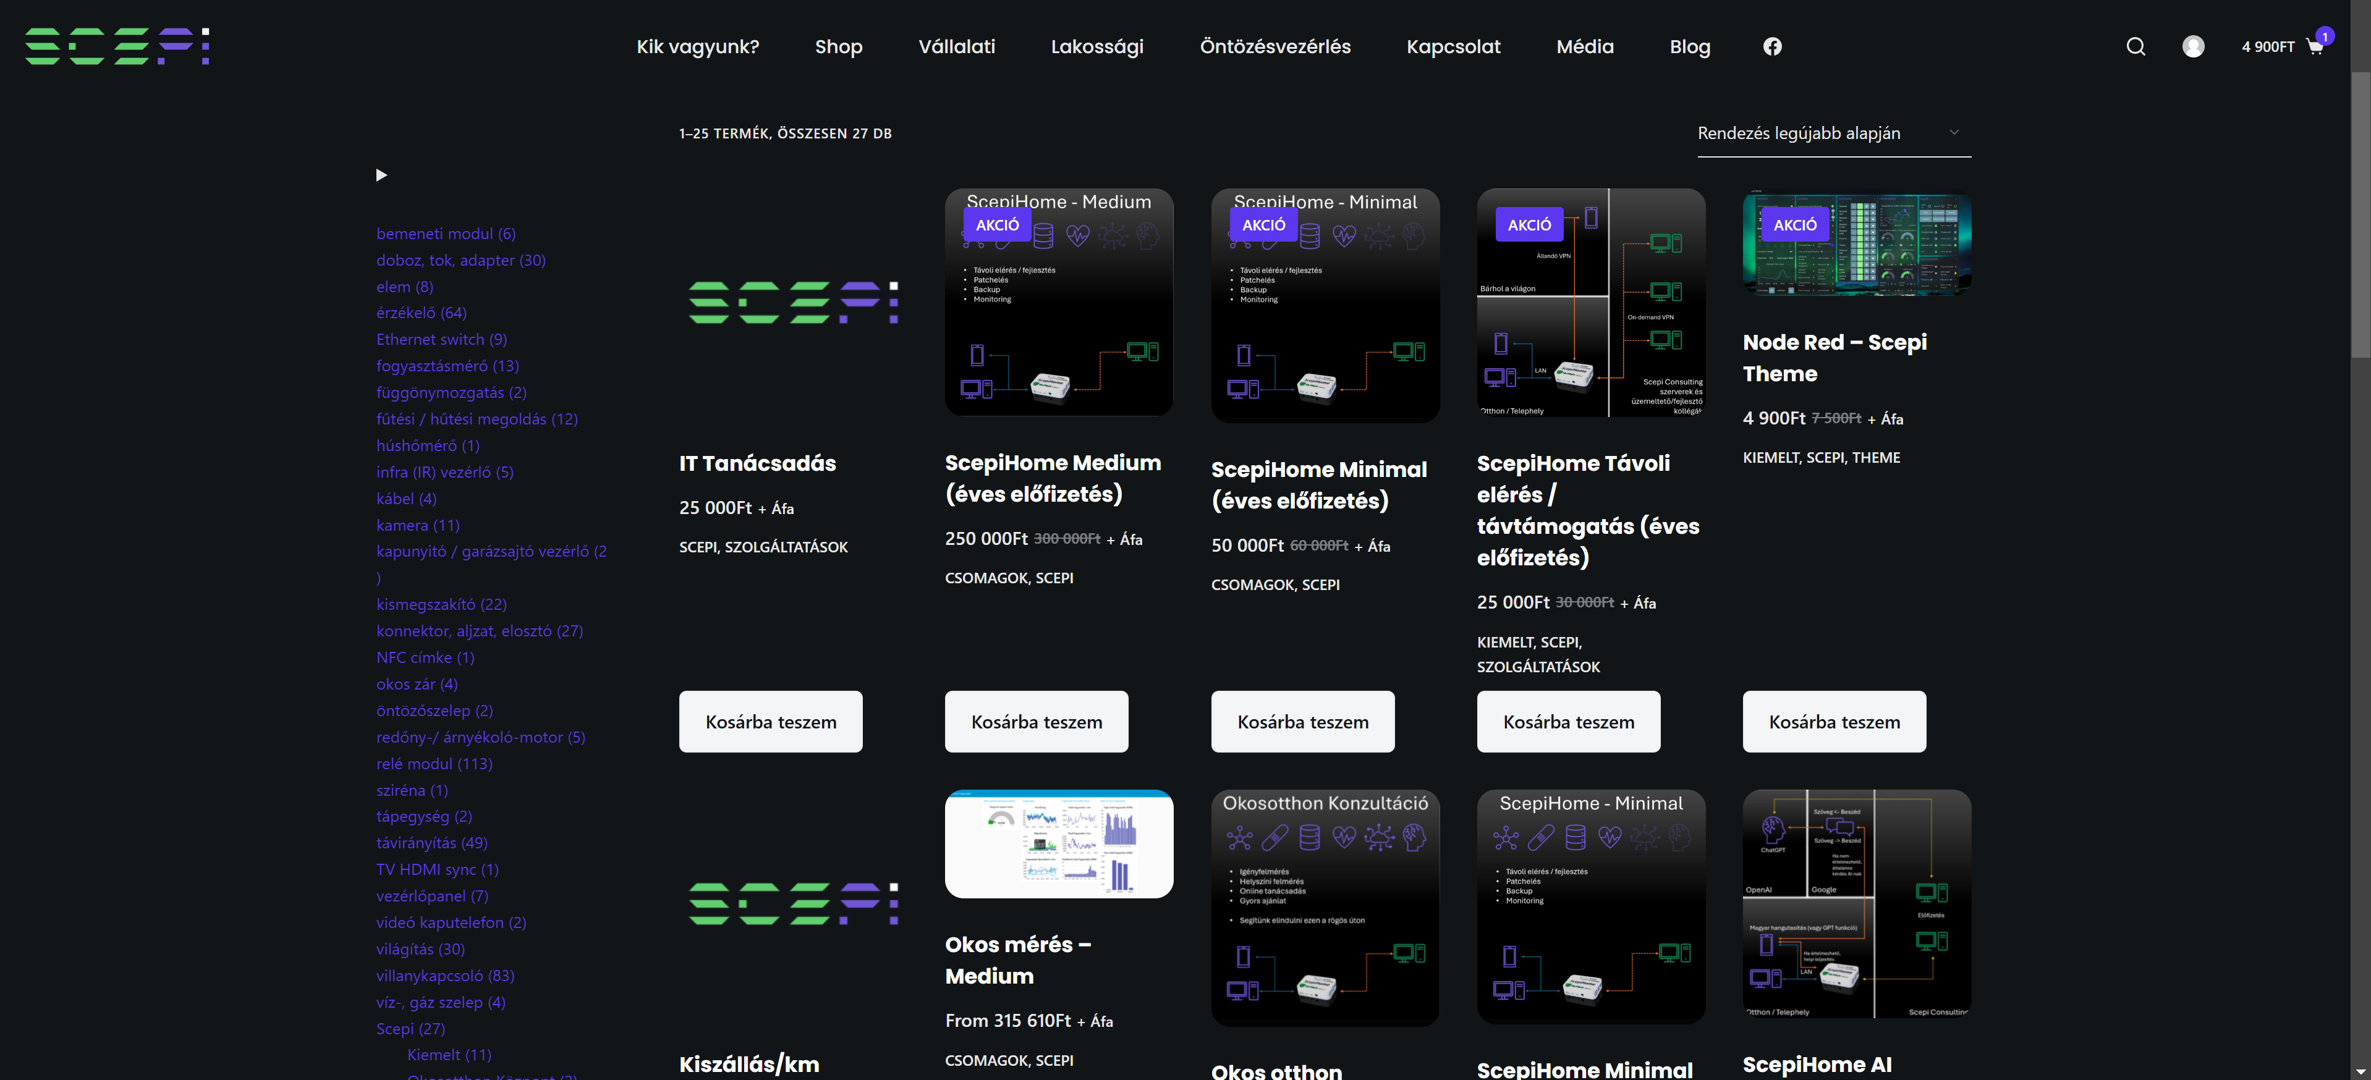Open the 'Kiszállás/km' product title

pyautogui.click(x=749, y=1065)
